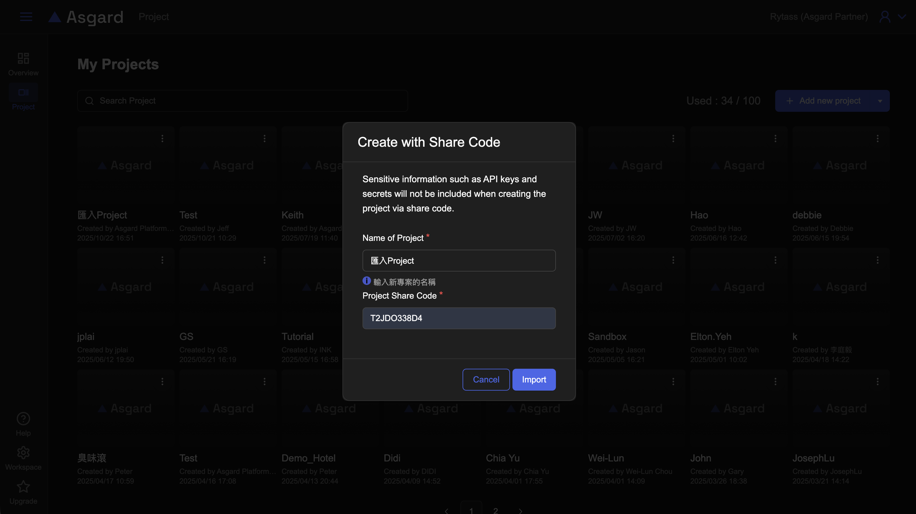The image size is (916, 514).
Task: Open the three-dot menu on the debbie card
Action: point(877,139)
